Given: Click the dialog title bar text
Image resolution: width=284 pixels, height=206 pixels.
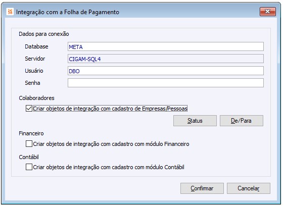Looking at the screenshot, I should click(68, 12).
